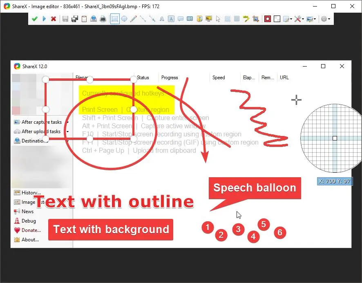Viewport: 362px width, 283px height.
Task: Click the Elap... column header in captured window
Action: pos(249,78)
